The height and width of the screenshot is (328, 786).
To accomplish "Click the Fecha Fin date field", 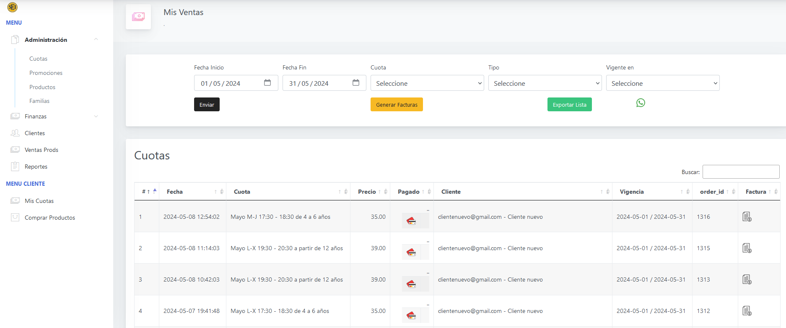I will 324,83.
